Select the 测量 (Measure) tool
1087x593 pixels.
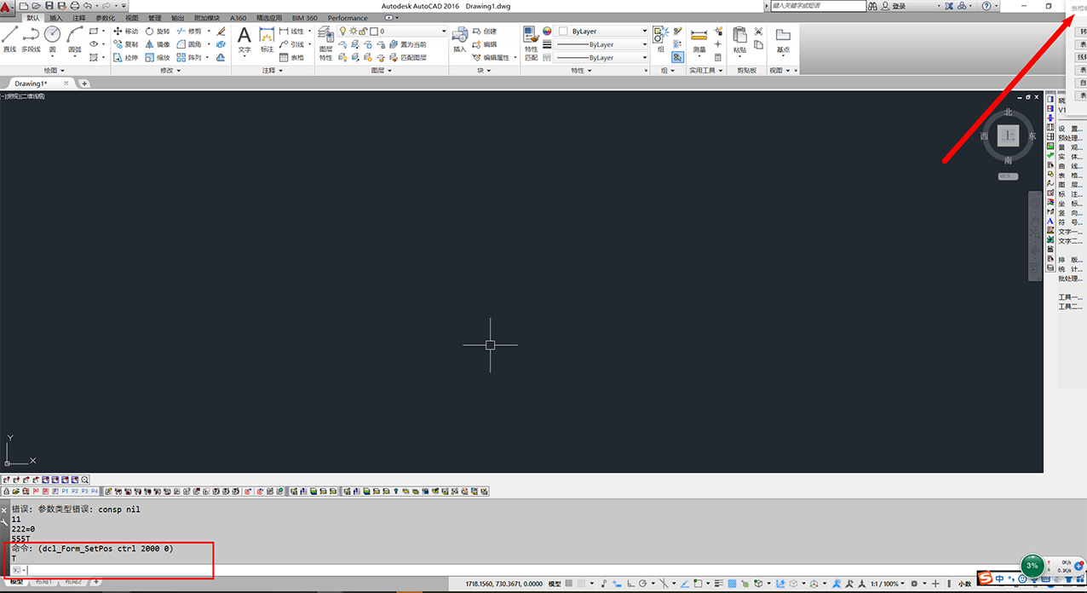(699, 39)
